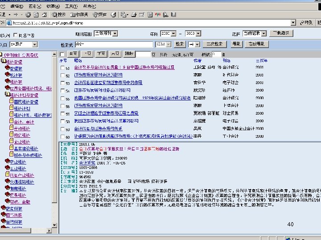321x240 pixels.
Task: Click the 检索式 search expression input field
Action: click(114, 44)
